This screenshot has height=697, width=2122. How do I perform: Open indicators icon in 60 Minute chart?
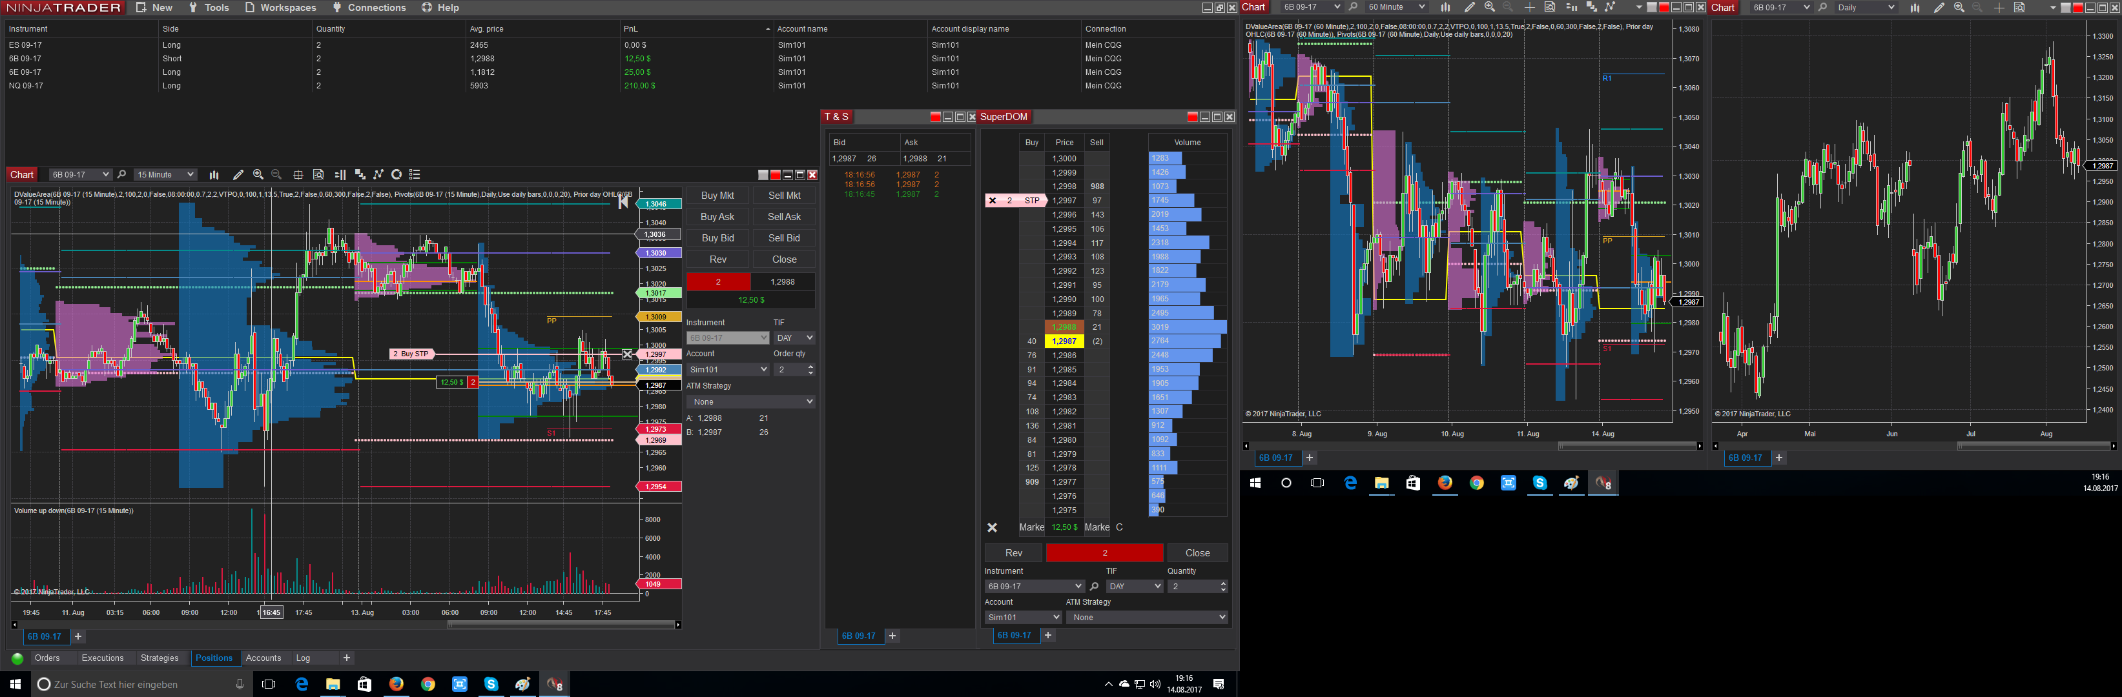1591,7
